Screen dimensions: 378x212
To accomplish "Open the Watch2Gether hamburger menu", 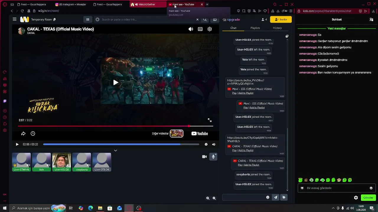I will click(x=14, y=19).
